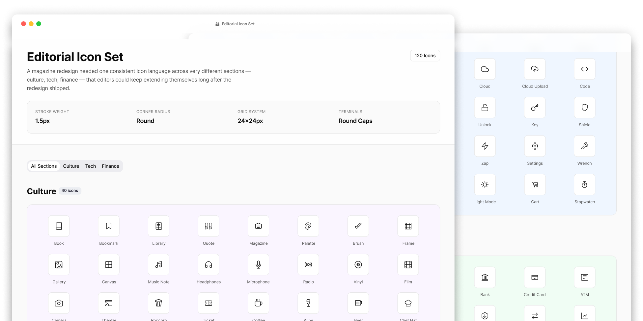Image resolution: width=643 pixels, height=321 pixels.
Task: Click the lock icon in title bar
Action: tap(217, 24)
